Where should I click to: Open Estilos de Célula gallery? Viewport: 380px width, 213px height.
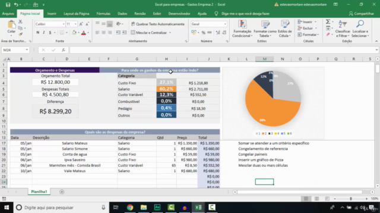285,29
